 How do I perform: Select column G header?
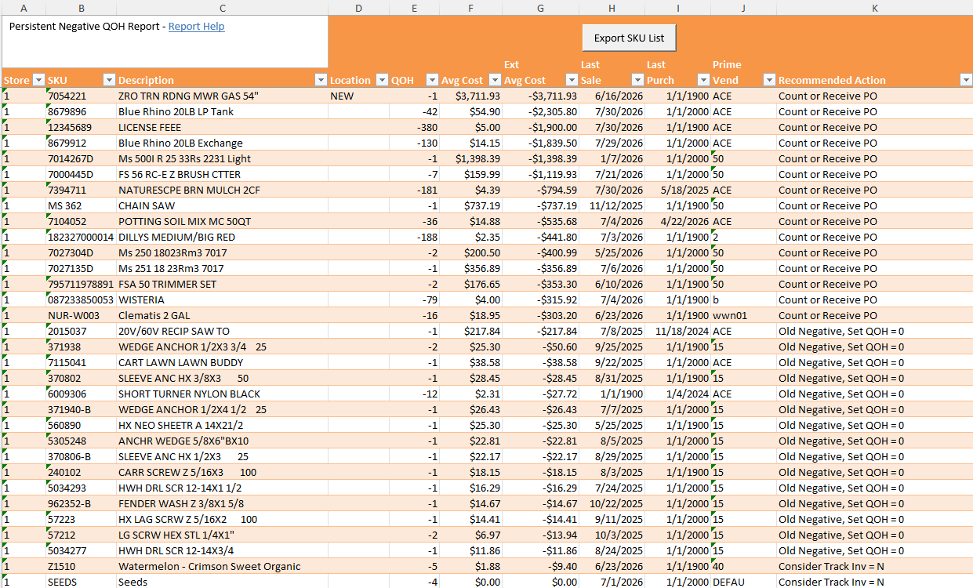point(540,8)
